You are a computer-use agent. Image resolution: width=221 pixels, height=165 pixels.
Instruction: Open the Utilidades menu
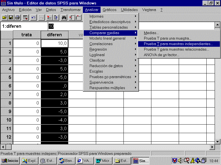coord(129,10)
